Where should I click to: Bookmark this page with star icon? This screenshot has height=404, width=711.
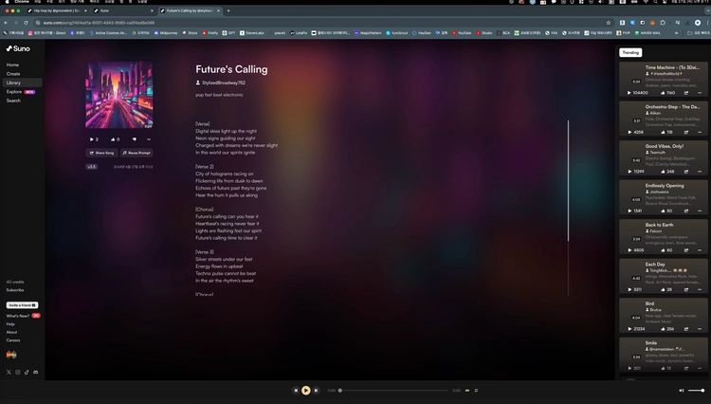click(x=608, y=23)
